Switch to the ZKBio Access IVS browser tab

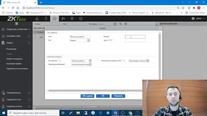(19, 3)
